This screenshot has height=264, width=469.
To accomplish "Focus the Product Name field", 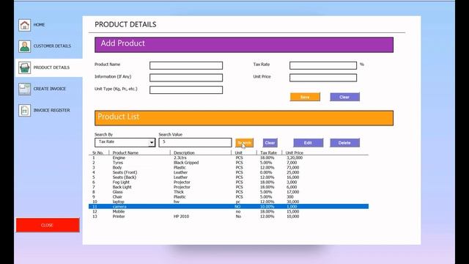I will [x=186, y=65].
